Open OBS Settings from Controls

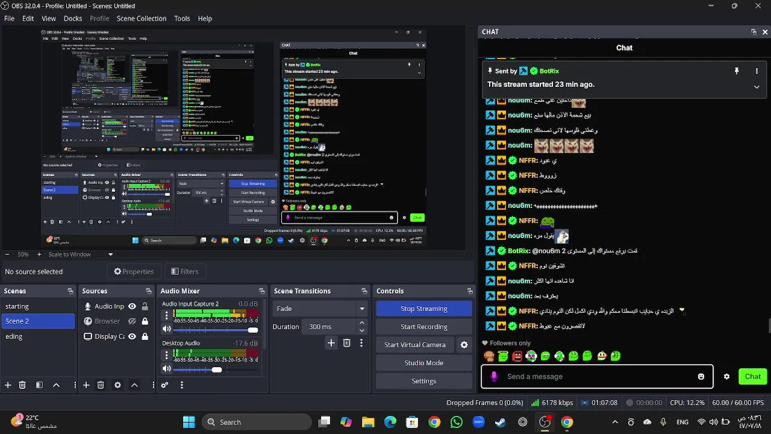click(424, 381)
